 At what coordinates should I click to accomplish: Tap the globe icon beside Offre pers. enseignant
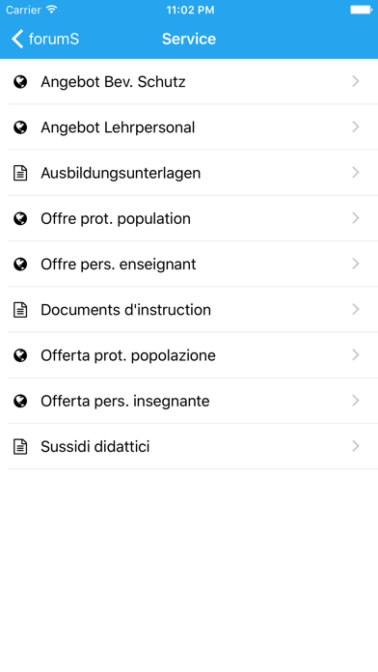(20, 264)
